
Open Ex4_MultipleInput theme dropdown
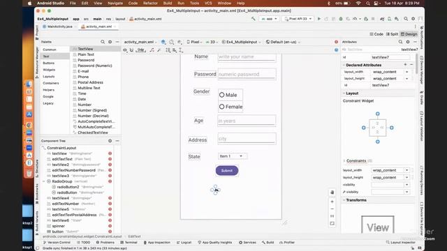pyautogui.click(x=241, y=42)
